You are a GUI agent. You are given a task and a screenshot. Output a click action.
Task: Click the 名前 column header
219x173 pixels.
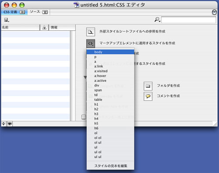pyautogui.click(x=21, y=27)
